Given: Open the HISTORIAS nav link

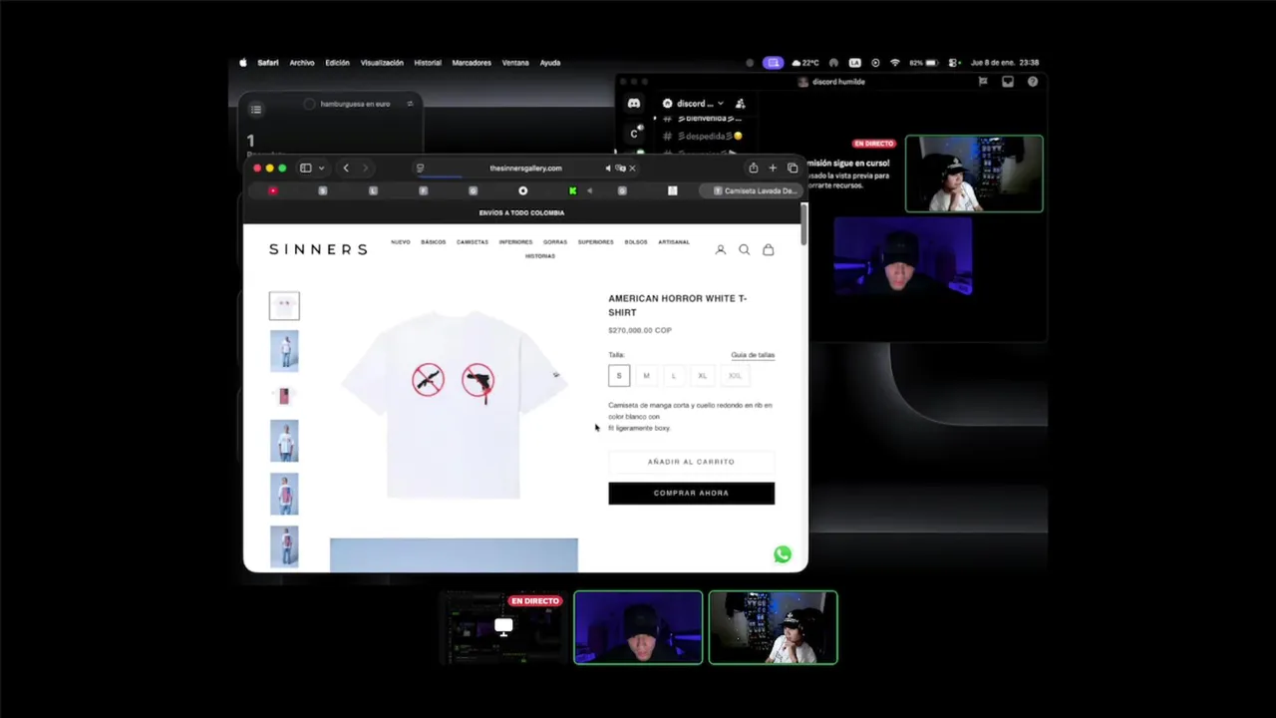Looking at the screenshot, I should click(x=540, y=256).
